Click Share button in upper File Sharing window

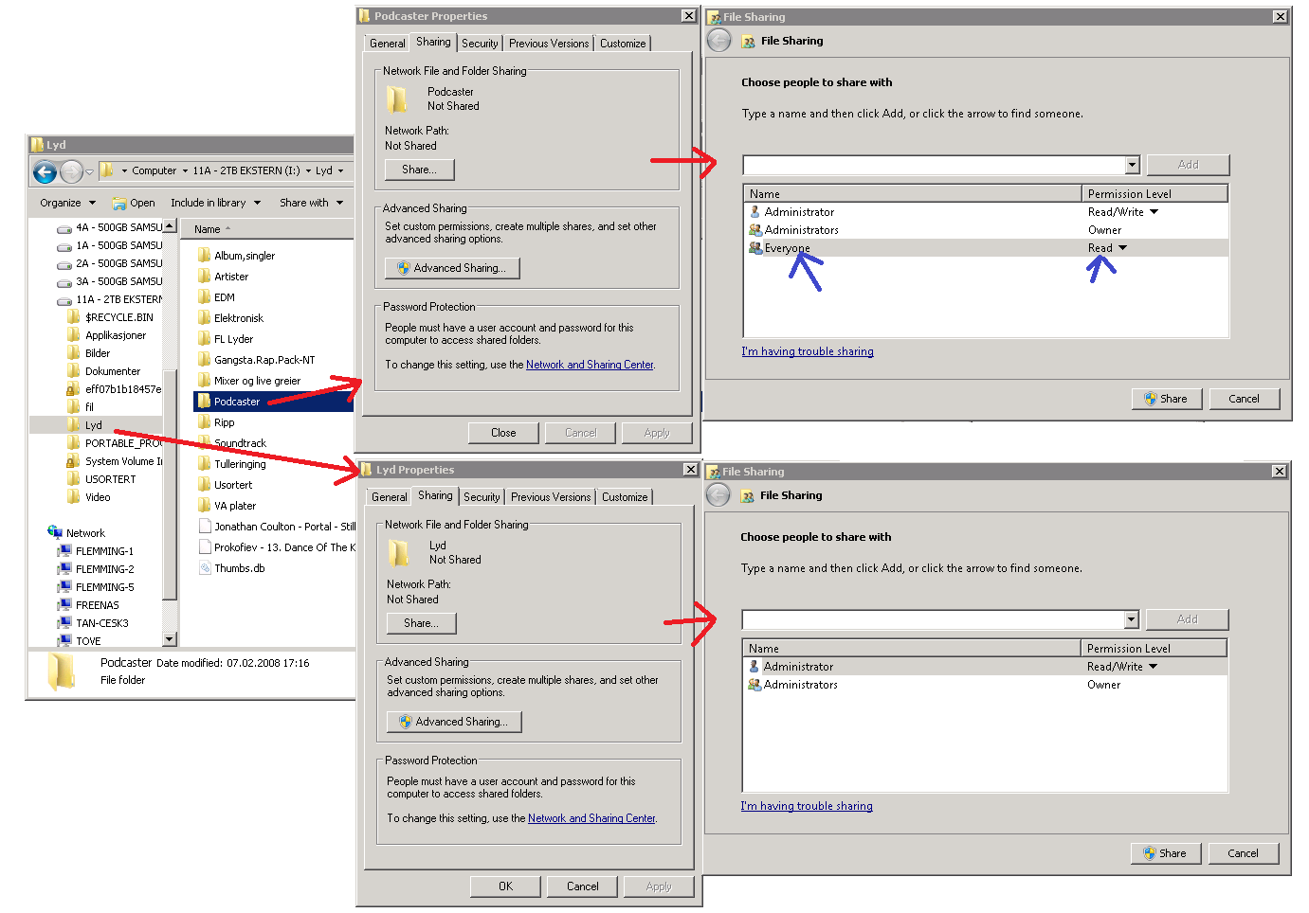pos(1166,399)
